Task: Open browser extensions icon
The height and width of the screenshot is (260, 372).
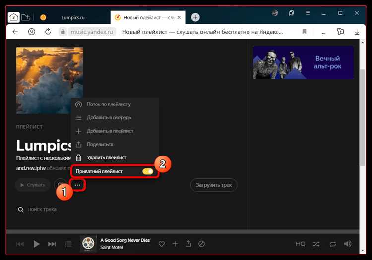Action: tap(340, 32)
